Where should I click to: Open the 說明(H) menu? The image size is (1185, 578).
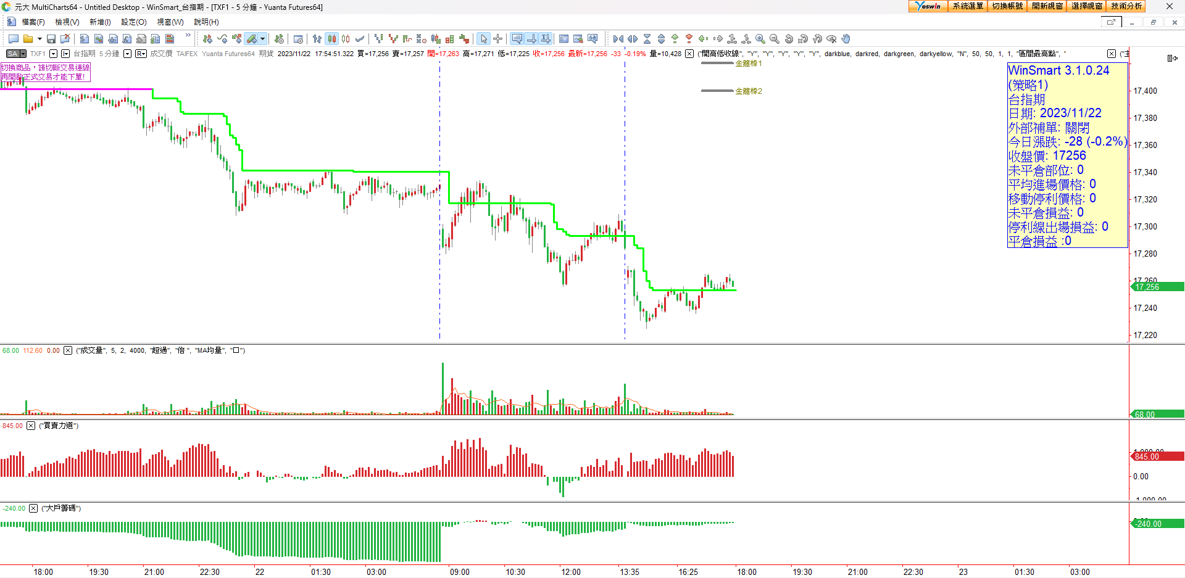tap(207, 22)
